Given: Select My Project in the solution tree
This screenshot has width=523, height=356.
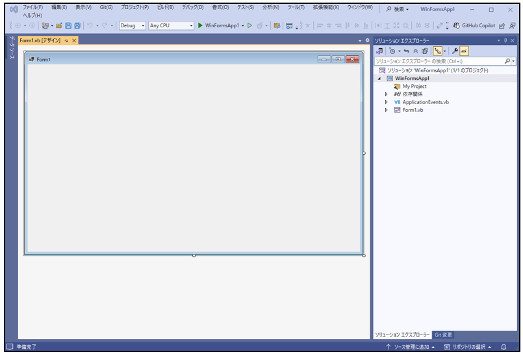Looking at the screenshot, I should (414, 87).
